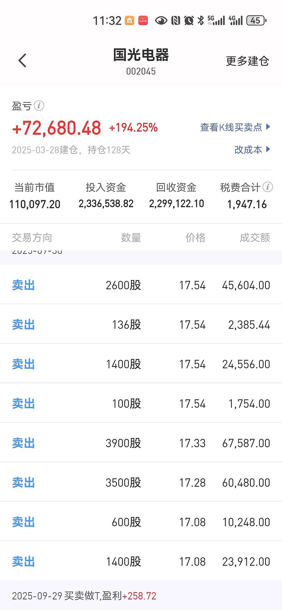Tap the 当前市值 value 110,097.20
Image resolution: width=282 pixels, height=612 pixels.
(x=35, y=204)
